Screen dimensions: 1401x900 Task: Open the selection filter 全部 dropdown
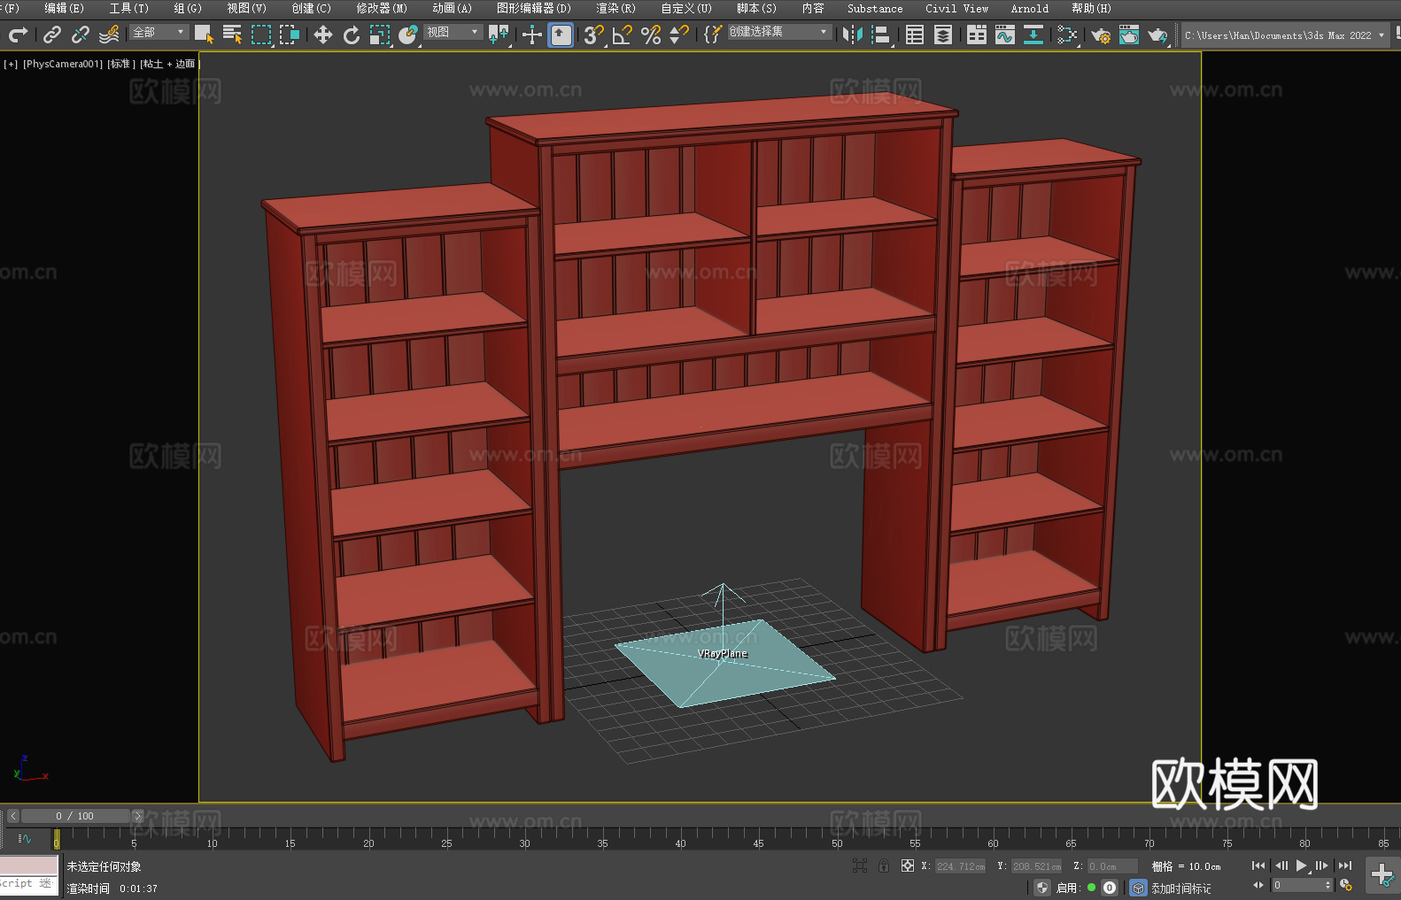pyautogui.click(x=159, y=32)
